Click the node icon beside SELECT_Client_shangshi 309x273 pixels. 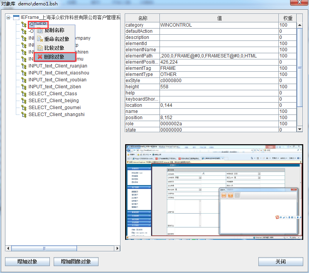point(24,115)
